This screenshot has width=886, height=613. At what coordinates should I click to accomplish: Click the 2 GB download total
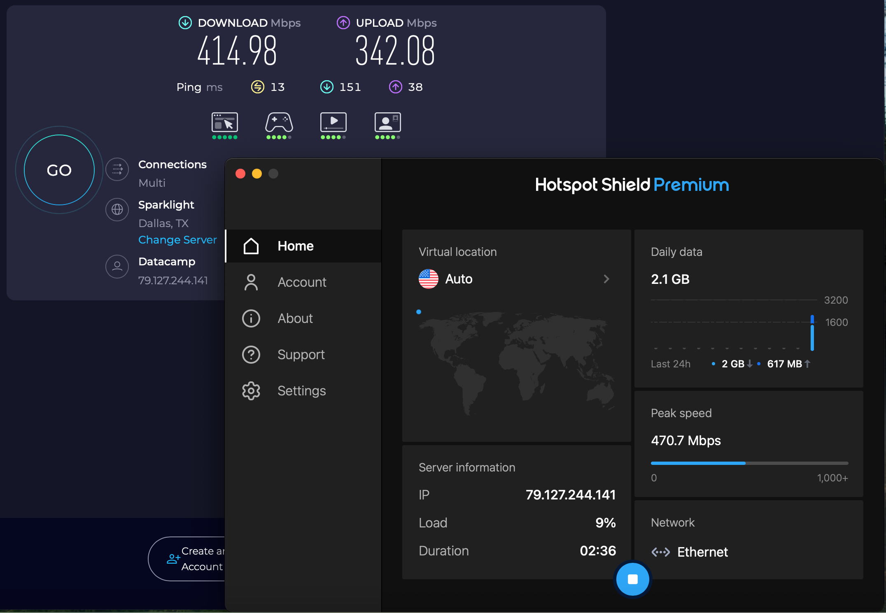pyautogui.click(x=733, y=364)
